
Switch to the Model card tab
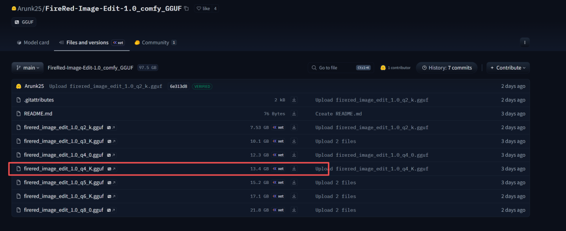pos(33,42)
